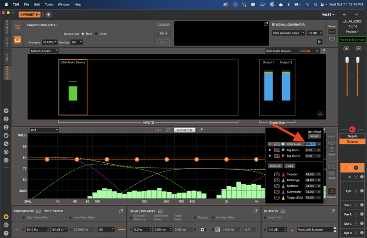This screenshot has width=367, height=238.
Task: Select the orange RTA smiley measurement icon
Action: pos(17,40)
